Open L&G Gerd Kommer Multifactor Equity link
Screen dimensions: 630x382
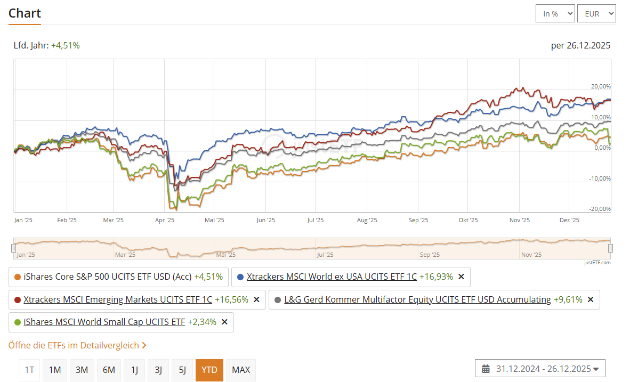417,299
